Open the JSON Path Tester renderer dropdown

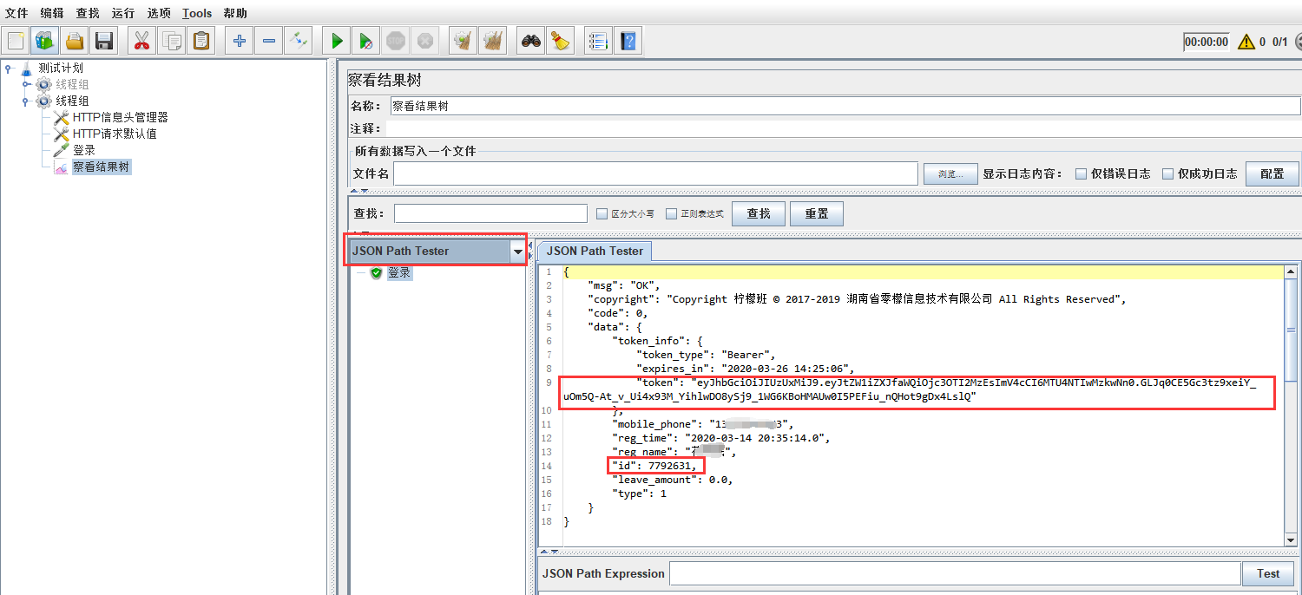click(x=518, y=252)
